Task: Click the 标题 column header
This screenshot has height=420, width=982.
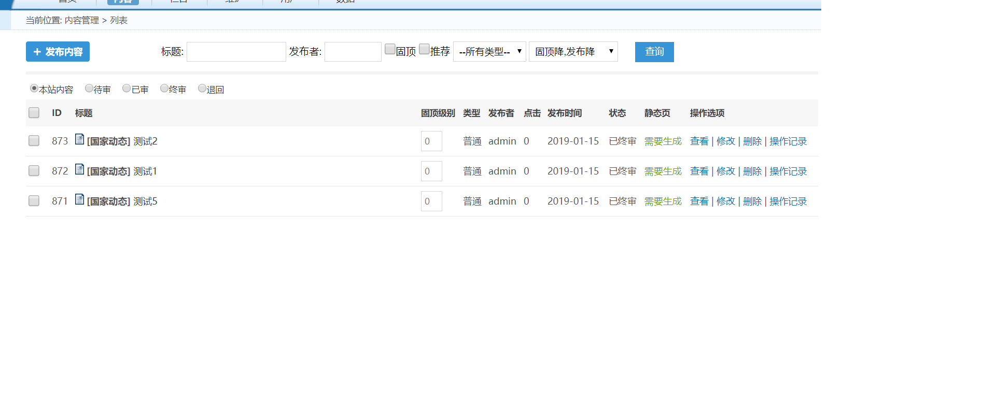Action: tap(83, 113)
